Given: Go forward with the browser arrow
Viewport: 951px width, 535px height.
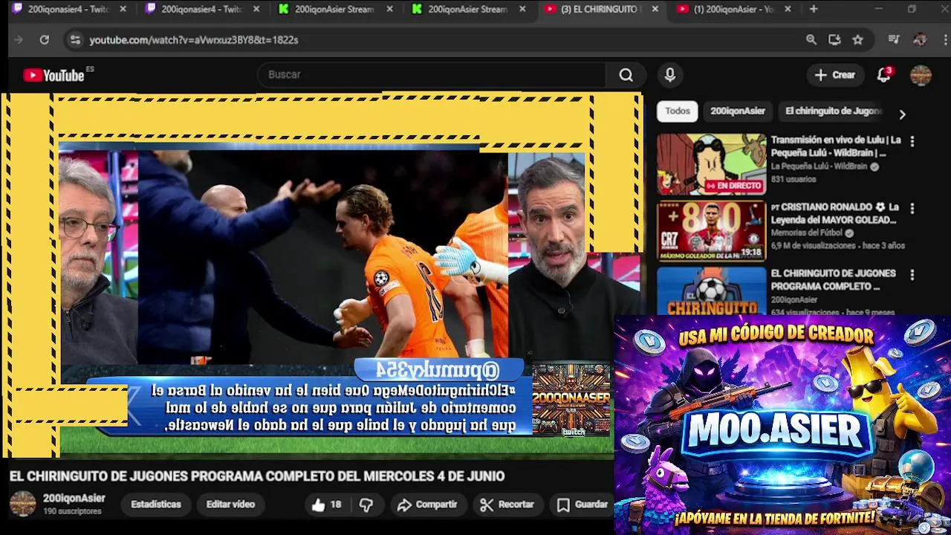Looking at the screenshot, I should 19,40.
